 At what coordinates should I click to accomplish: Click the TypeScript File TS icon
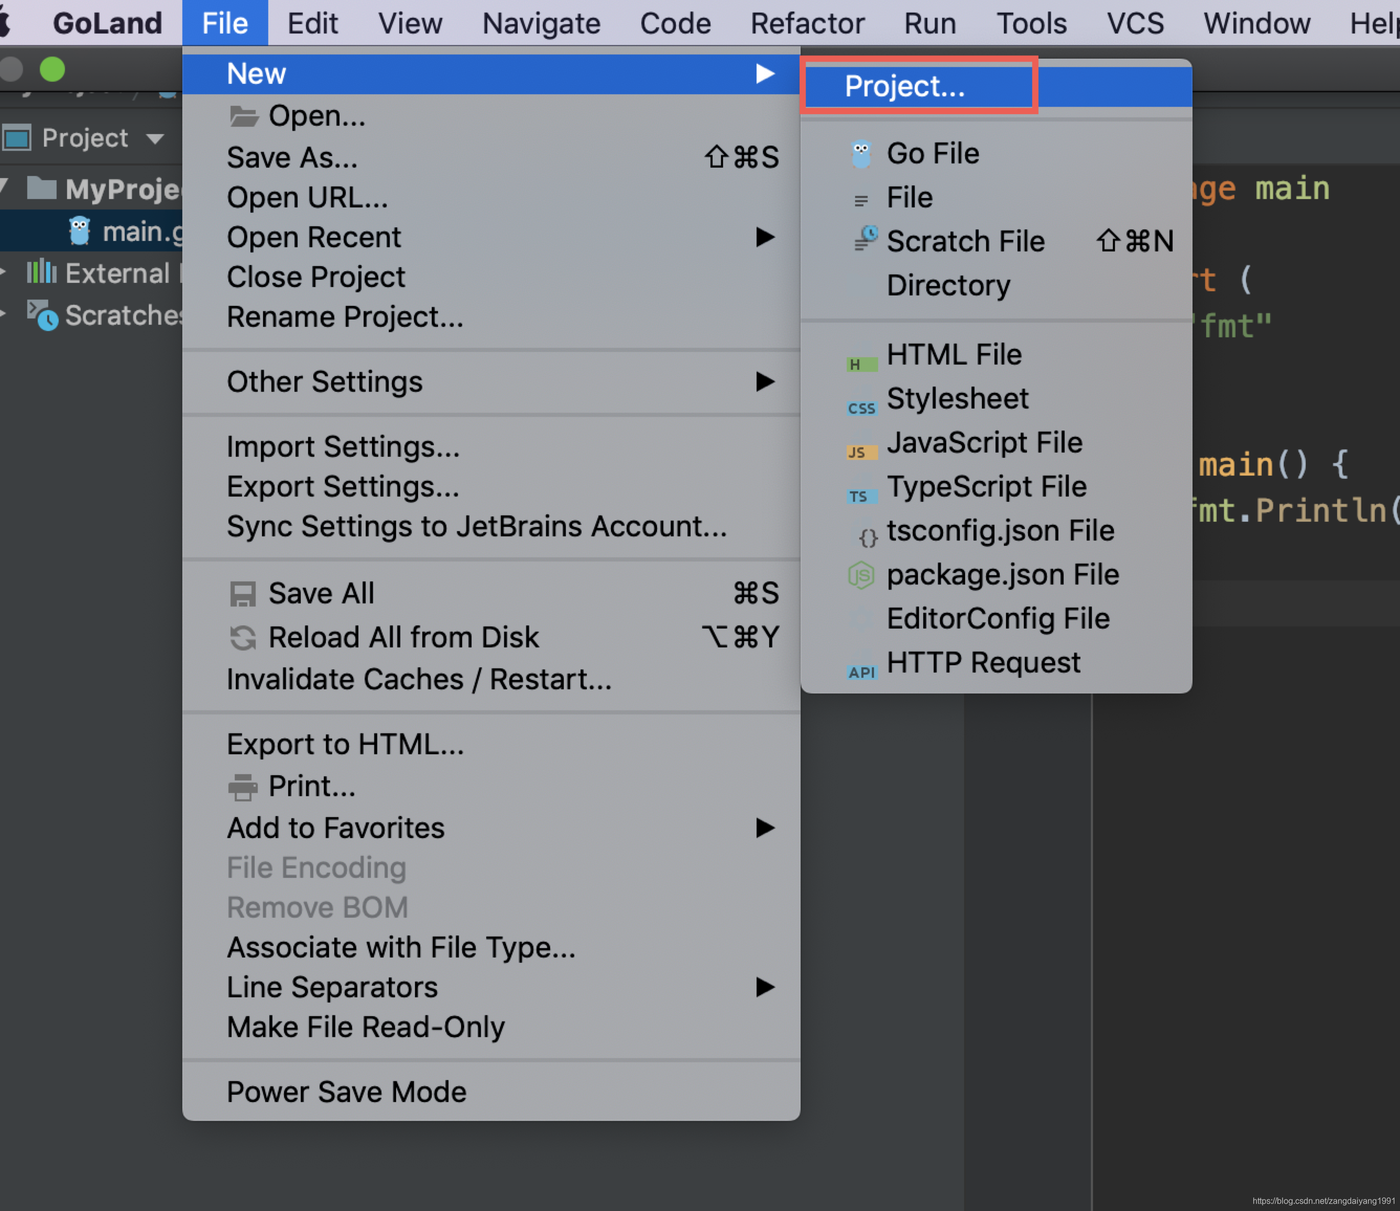click(861, 496)
